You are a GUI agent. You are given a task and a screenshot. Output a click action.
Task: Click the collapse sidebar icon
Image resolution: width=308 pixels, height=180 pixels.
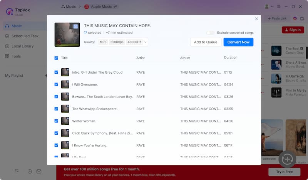tap(17, 172)
